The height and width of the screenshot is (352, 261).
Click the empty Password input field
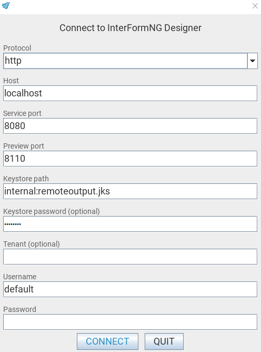click(x=130, y=322)
